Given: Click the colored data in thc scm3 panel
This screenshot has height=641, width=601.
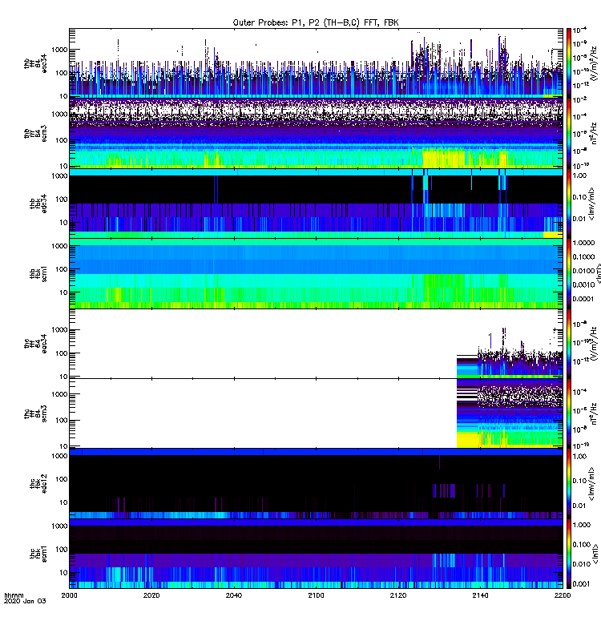Looking at the screenshot, I should coord(510,413).
